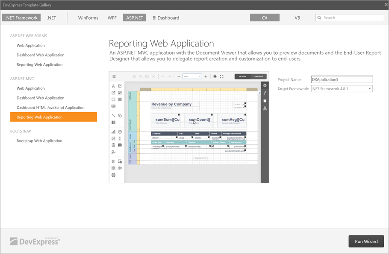Viewport: 389px width, 254px height.
Task: Toggle the .NET Framework platform button
Action: pyautogui.click(x=21, y=18)
